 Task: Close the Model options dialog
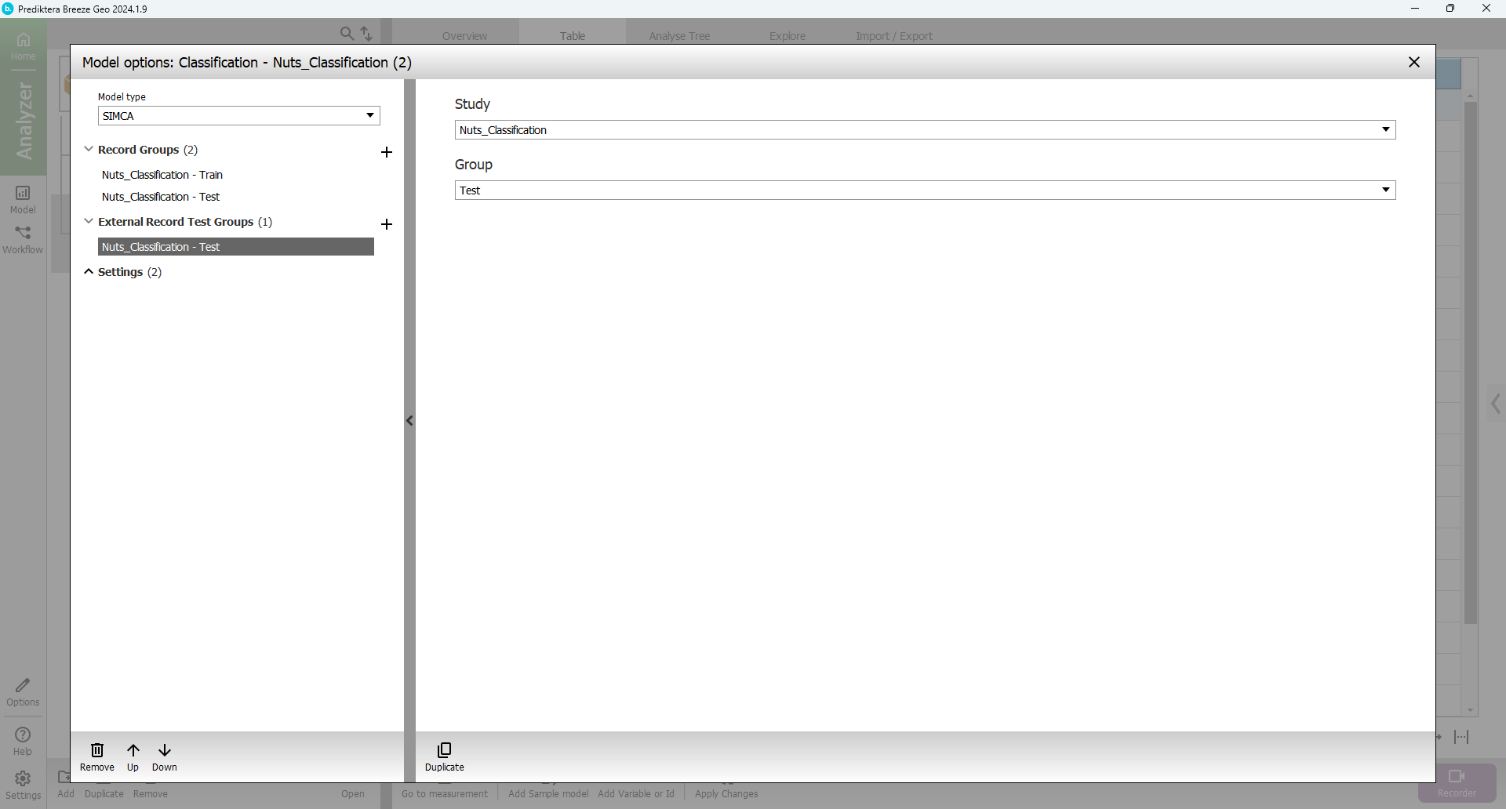tap(1413, 62)
